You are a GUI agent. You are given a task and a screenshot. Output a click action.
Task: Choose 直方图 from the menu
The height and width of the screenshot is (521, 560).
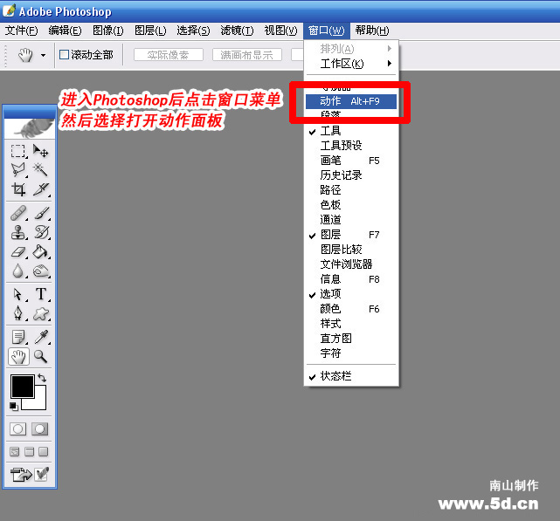[x=351, y=339]
